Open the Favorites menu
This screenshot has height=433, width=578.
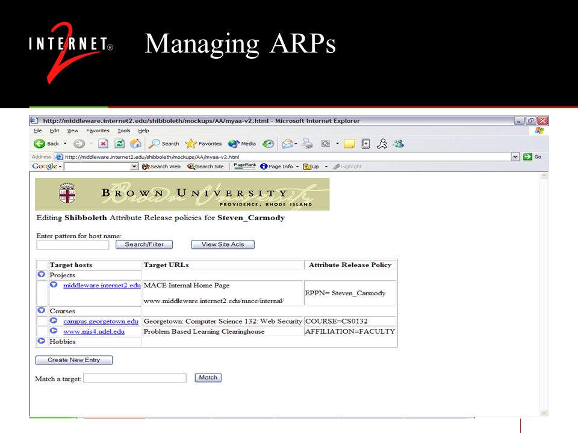[x=98, y=131]
